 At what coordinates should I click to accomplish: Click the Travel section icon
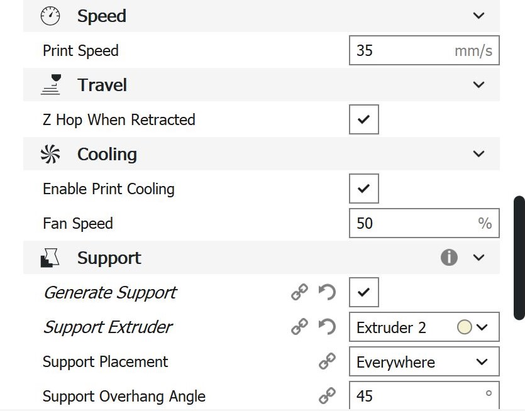[x=50, y=85]
